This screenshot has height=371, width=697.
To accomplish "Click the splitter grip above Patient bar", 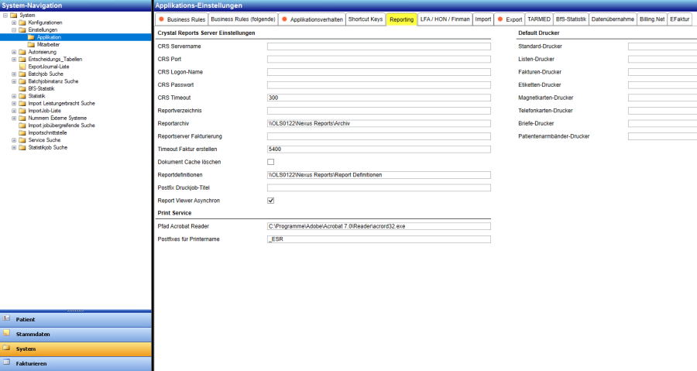I will [x=76, y=311].
